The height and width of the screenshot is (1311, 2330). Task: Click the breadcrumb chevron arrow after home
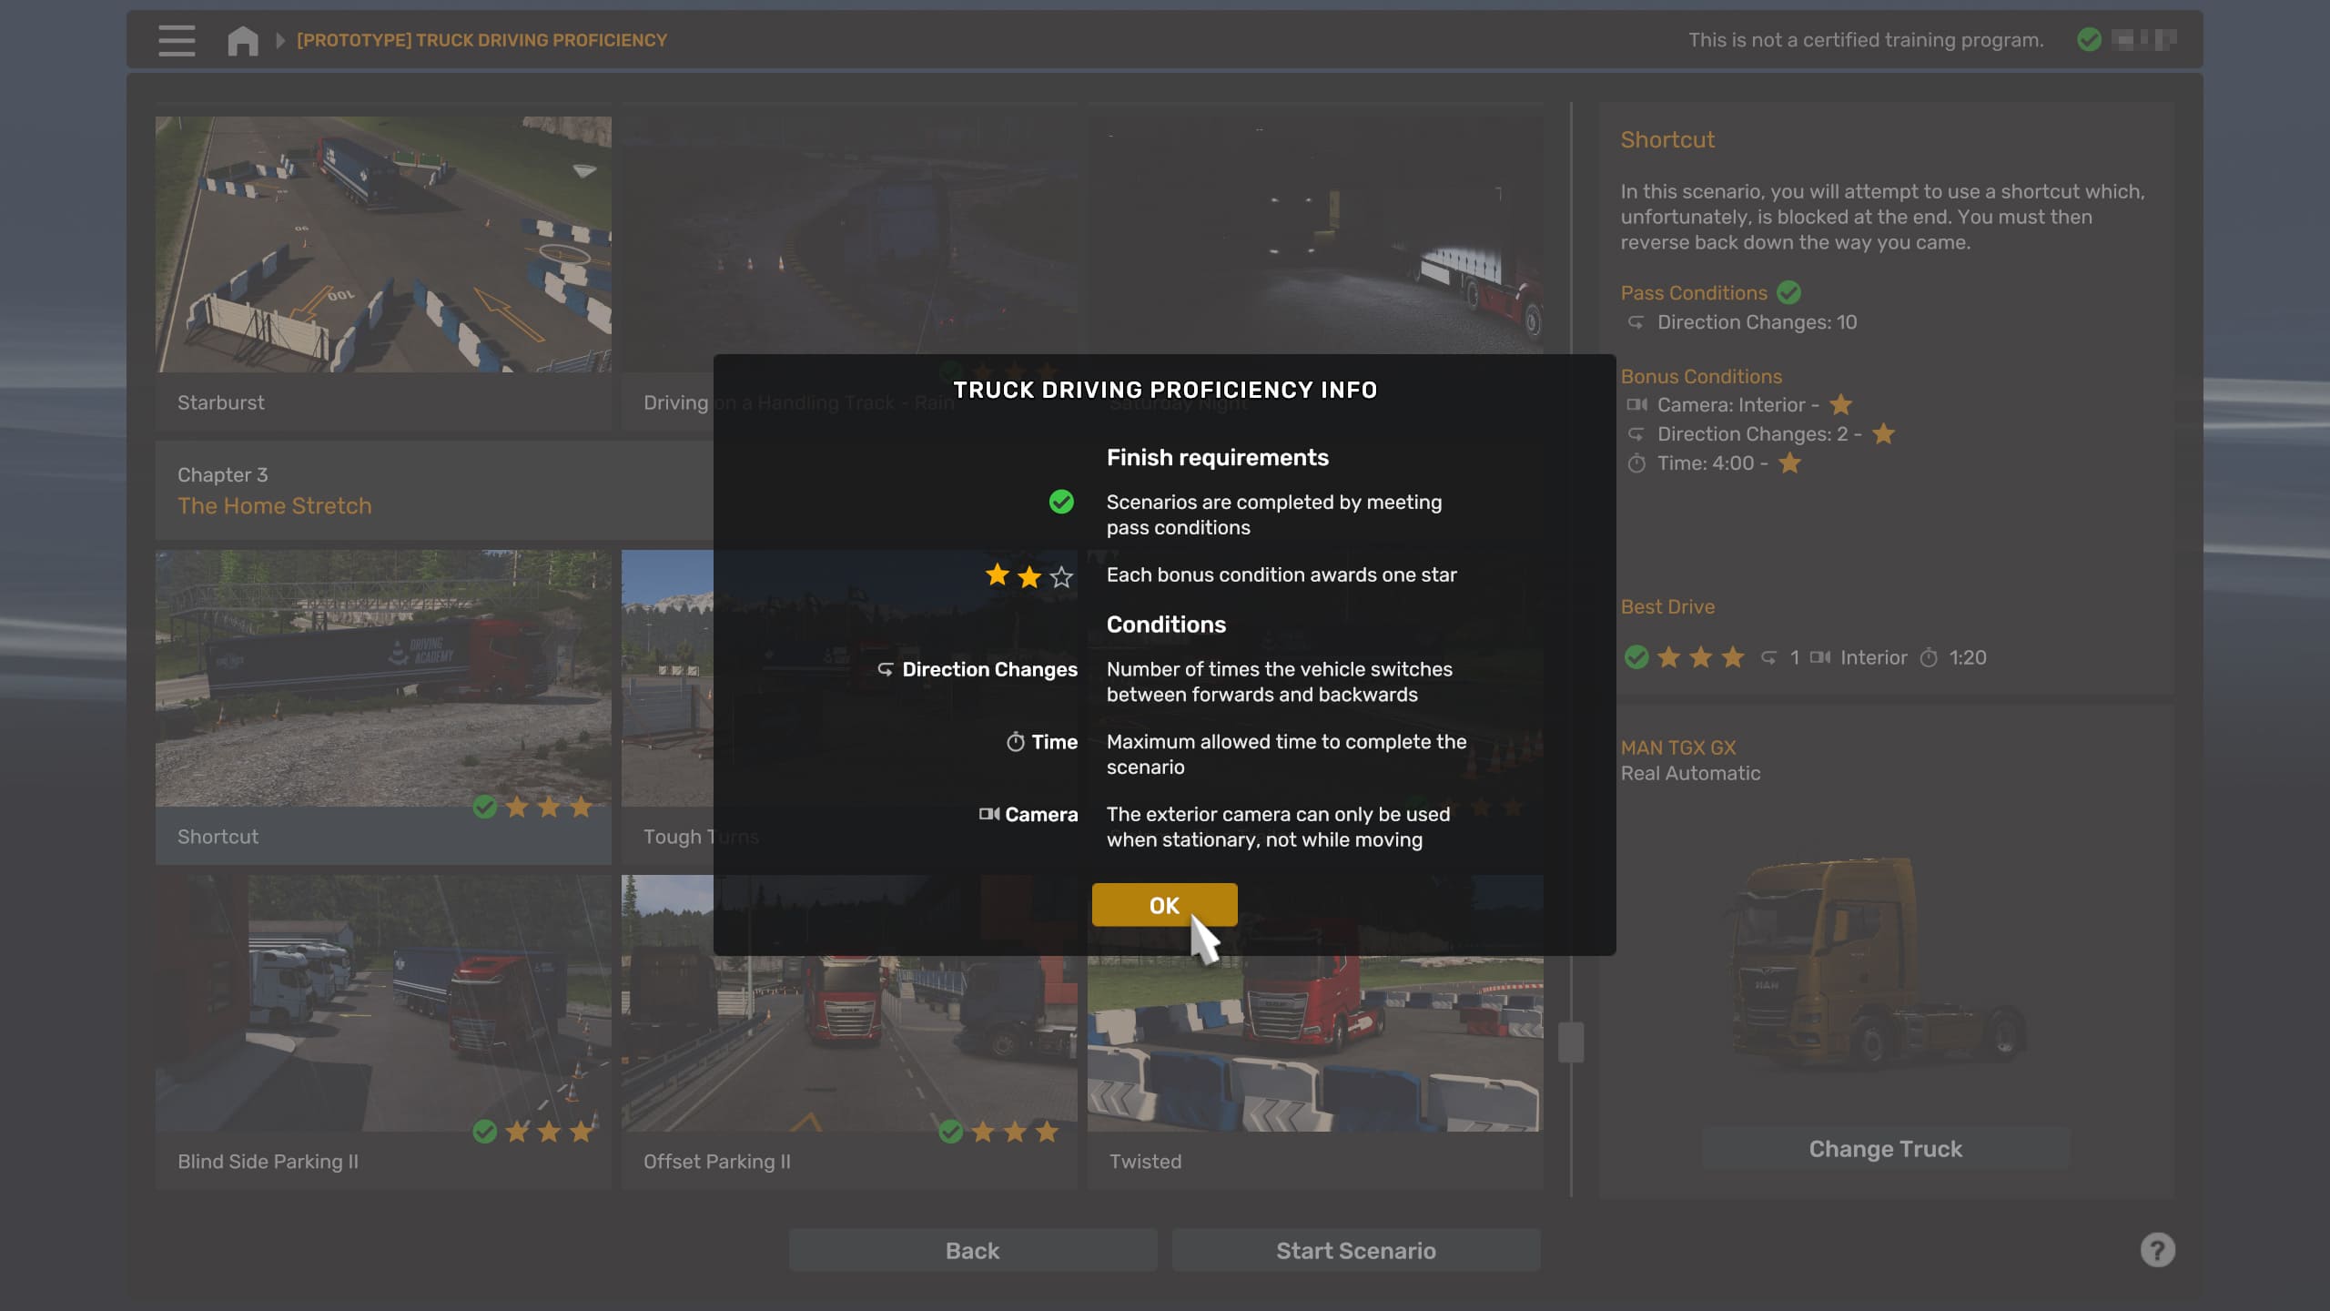click(x=280, y=41)
